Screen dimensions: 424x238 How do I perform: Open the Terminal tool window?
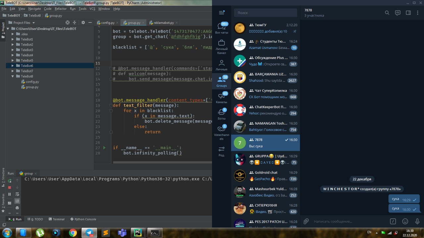56,219
